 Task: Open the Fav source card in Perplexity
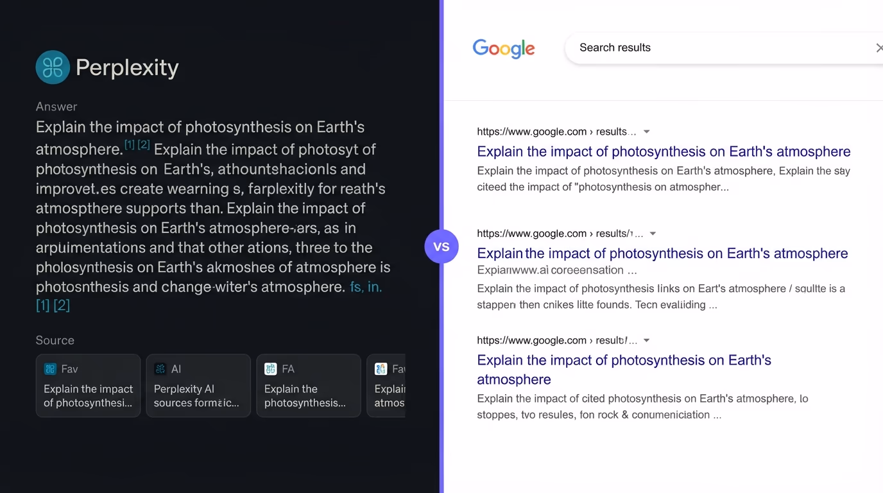88,386
